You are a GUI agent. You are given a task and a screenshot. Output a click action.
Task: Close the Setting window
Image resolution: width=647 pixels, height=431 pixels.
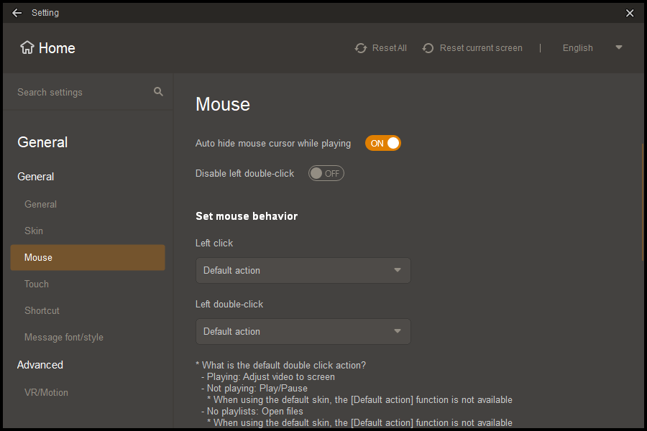[630, 13]
